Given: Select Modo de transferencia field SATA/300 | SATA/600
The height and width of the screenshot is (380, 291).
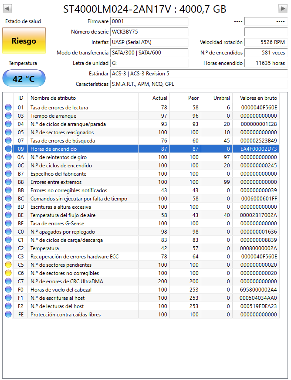Looking at the screenshot, I should click(149, 53).
